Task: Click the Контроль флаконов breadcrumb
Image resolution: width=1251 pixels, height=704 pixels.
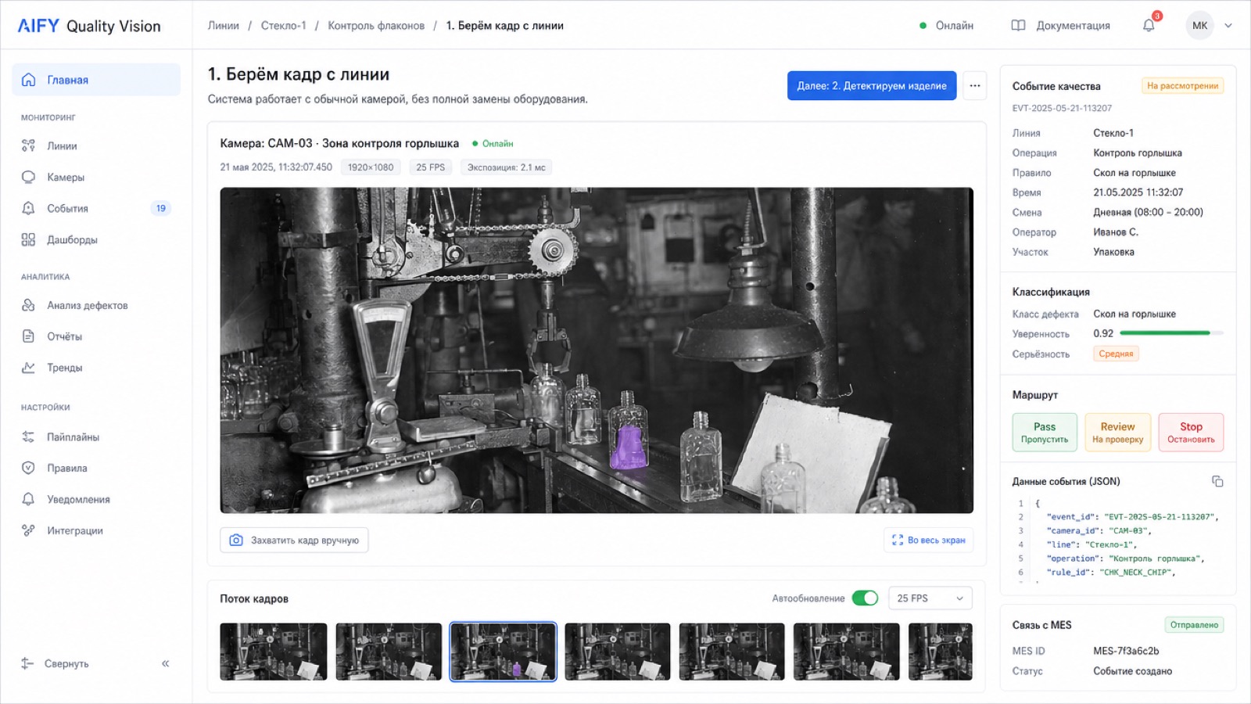Action: click(376, 26)
